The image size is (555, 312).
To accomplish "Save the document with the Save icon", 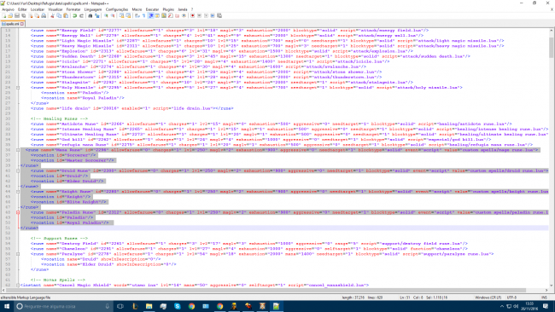I will (x=17, y=15).
